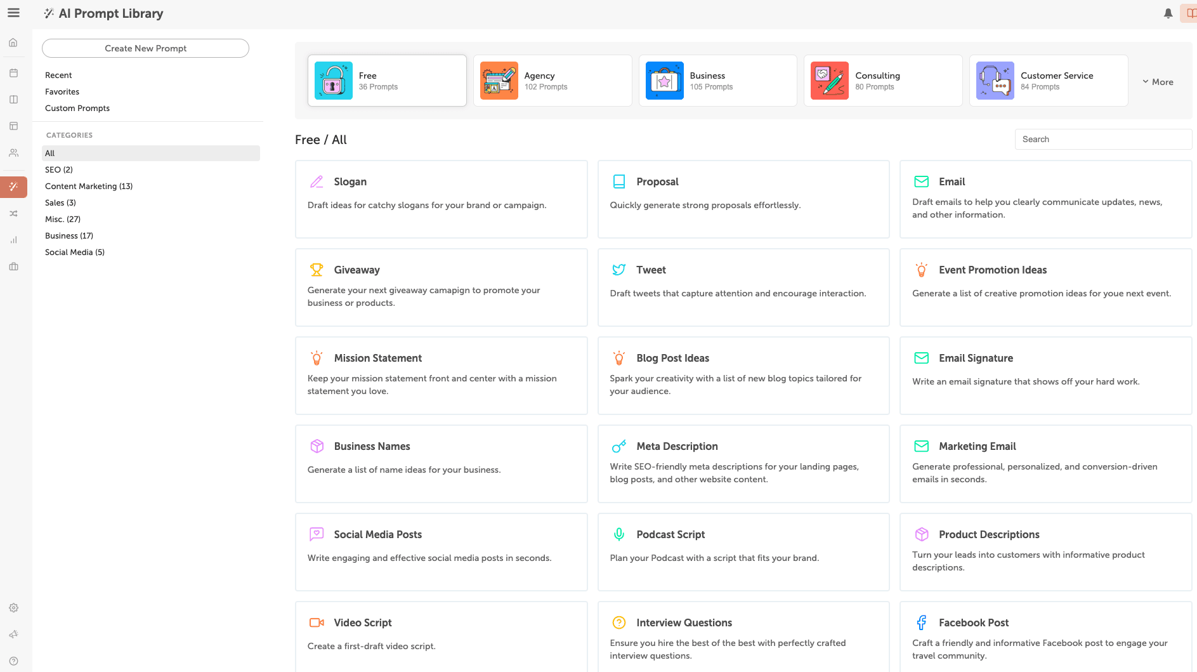Open the analytics bar chart icon
The width and height of the screenshot is (1197, 672).
pos(13,240)
